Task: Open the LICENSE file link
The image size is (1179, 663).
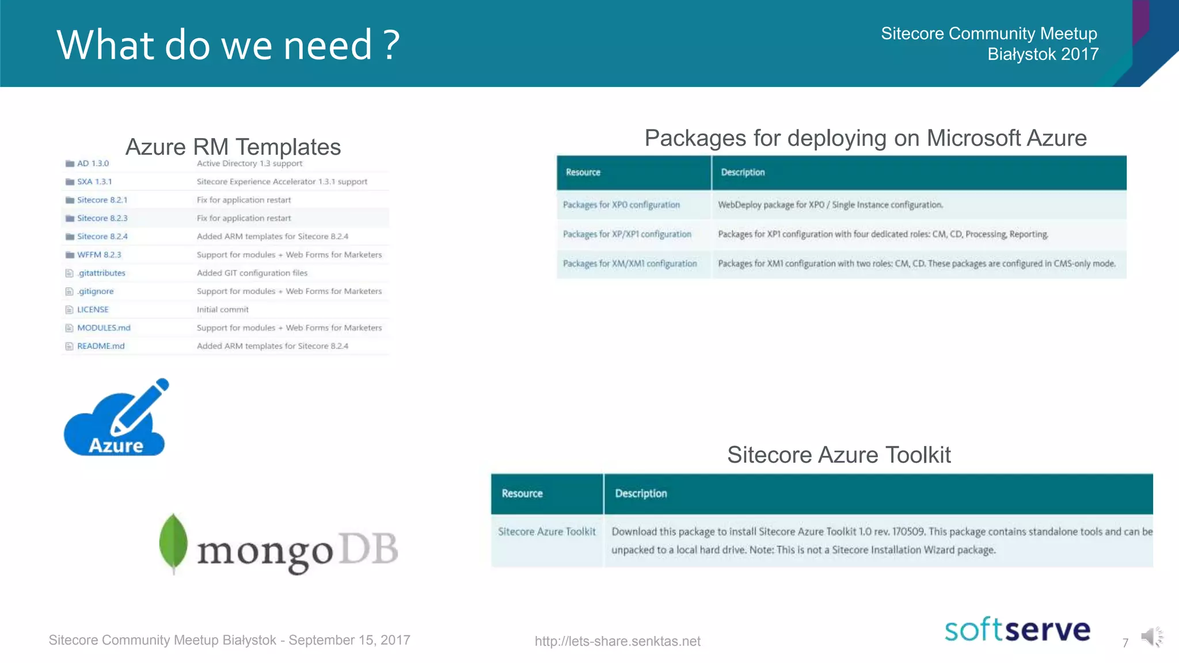Action: (93, 310)
